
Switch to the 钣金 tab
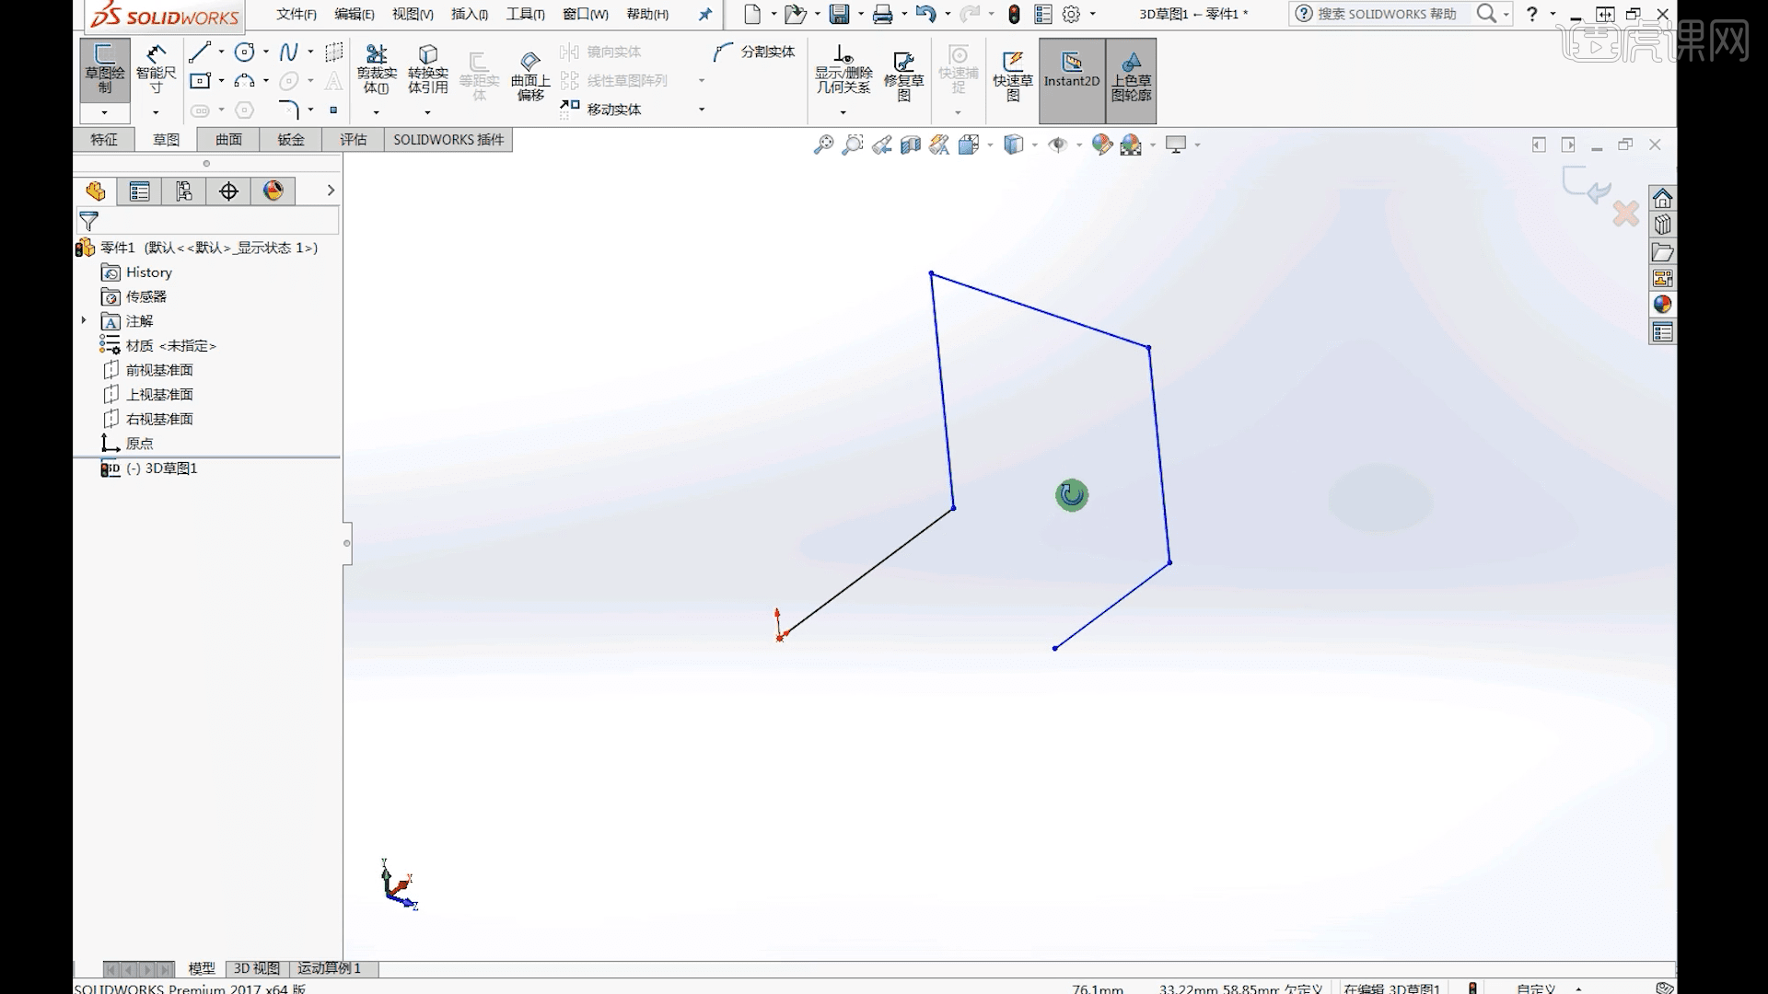click(290, 139)
